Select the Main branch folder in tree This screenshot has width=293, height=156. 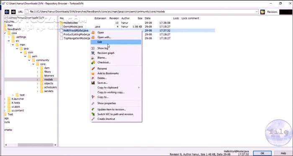pyautogui.click(x=10, y=26)
